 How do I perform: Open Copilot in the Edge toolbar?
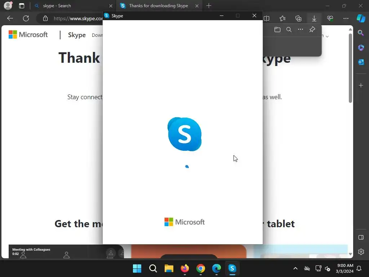[361, 18]
